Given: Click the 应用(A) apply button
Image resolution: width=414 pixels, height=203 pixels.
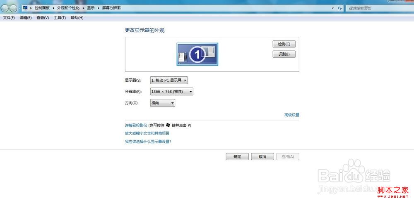Looking at the screenshot, I should click(x=288, y=157).
